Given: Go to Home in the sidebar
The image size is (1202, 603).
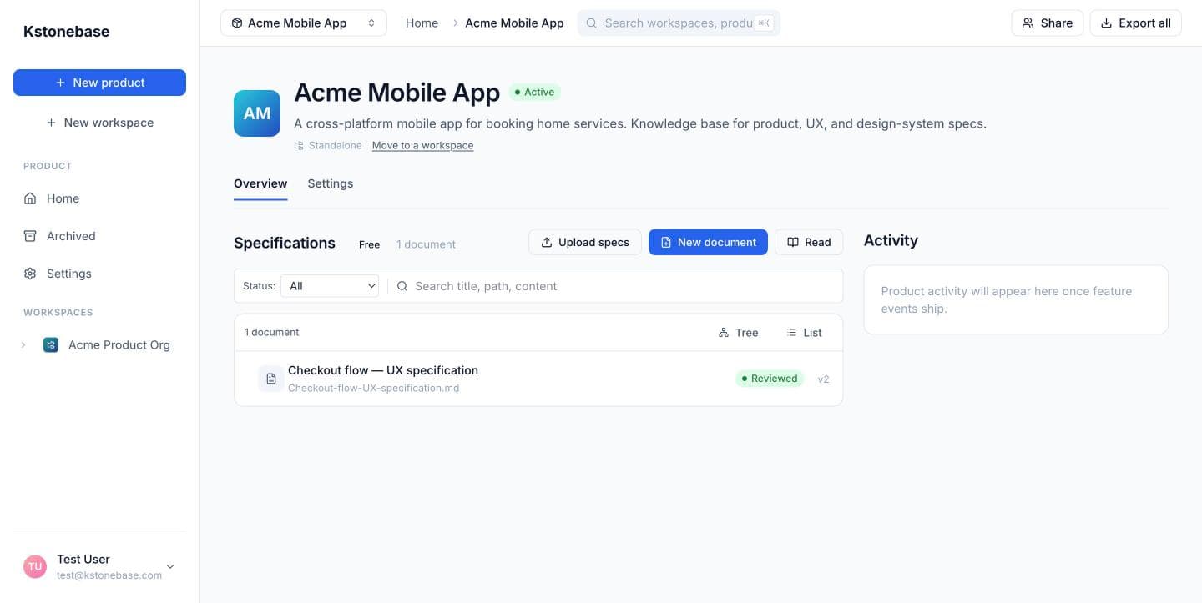Looking at the screenshot, I should (99, 198).
